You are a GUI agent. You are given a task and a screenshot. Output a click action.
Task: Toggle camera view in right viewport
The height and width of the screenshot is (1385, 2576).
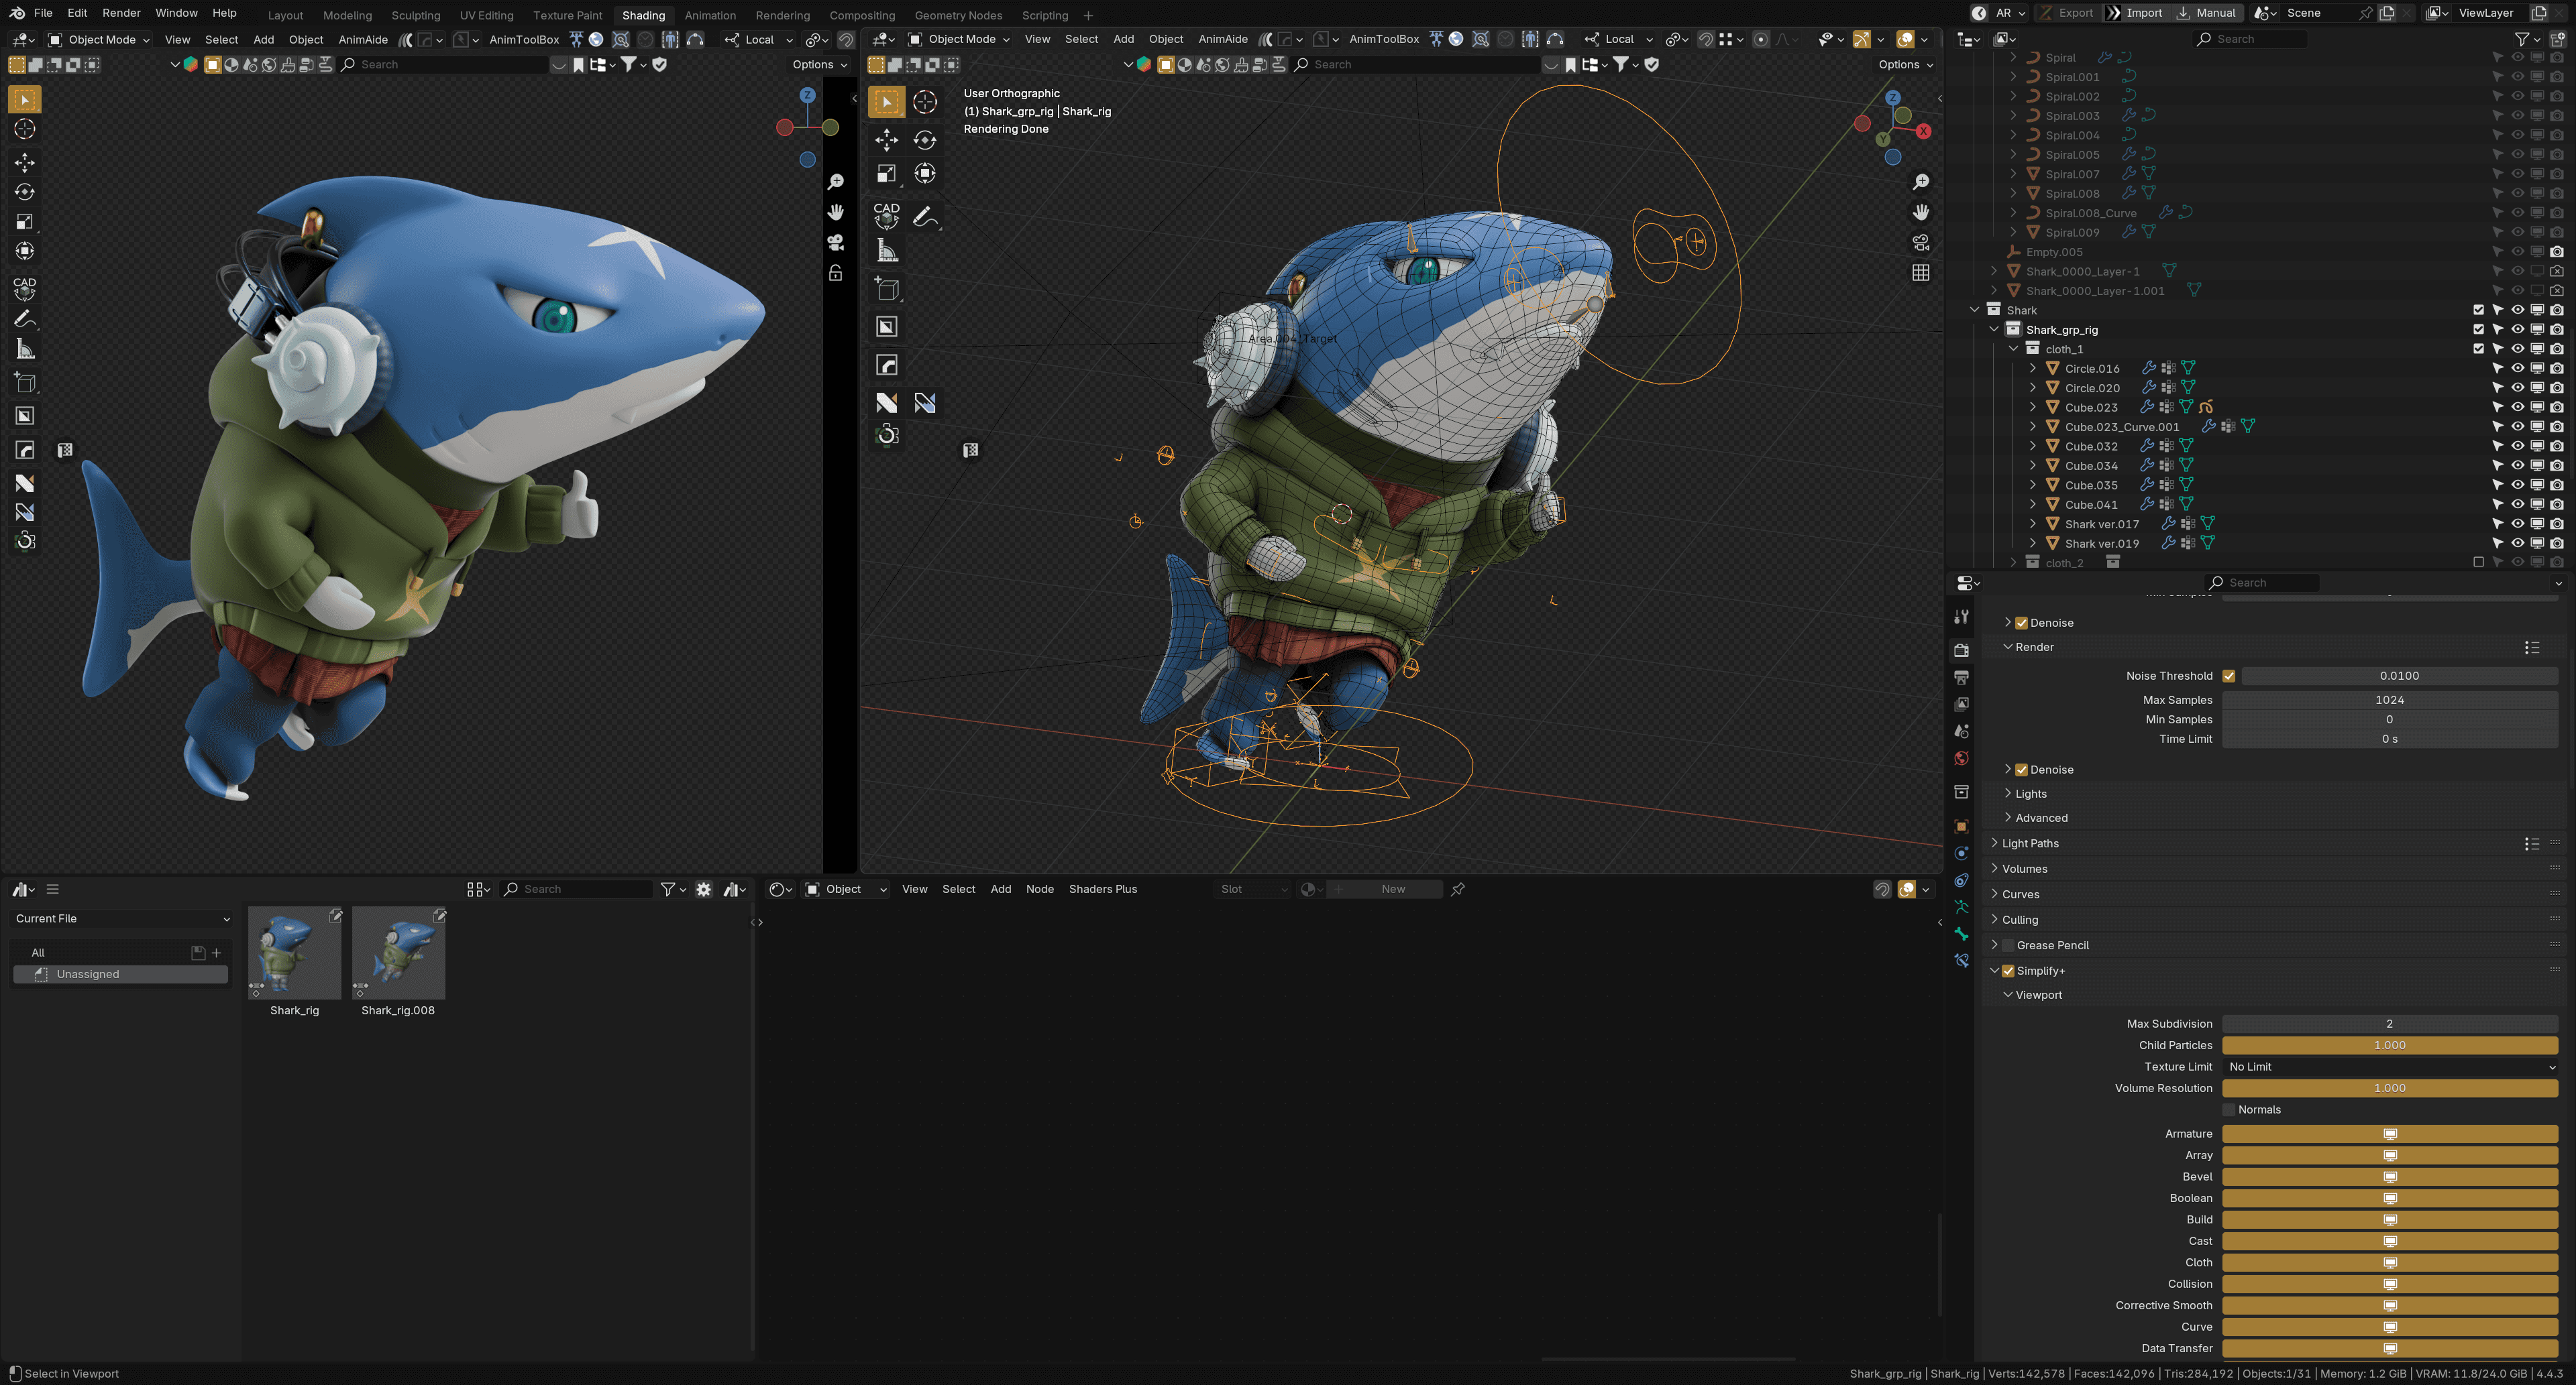(1920, 243)
